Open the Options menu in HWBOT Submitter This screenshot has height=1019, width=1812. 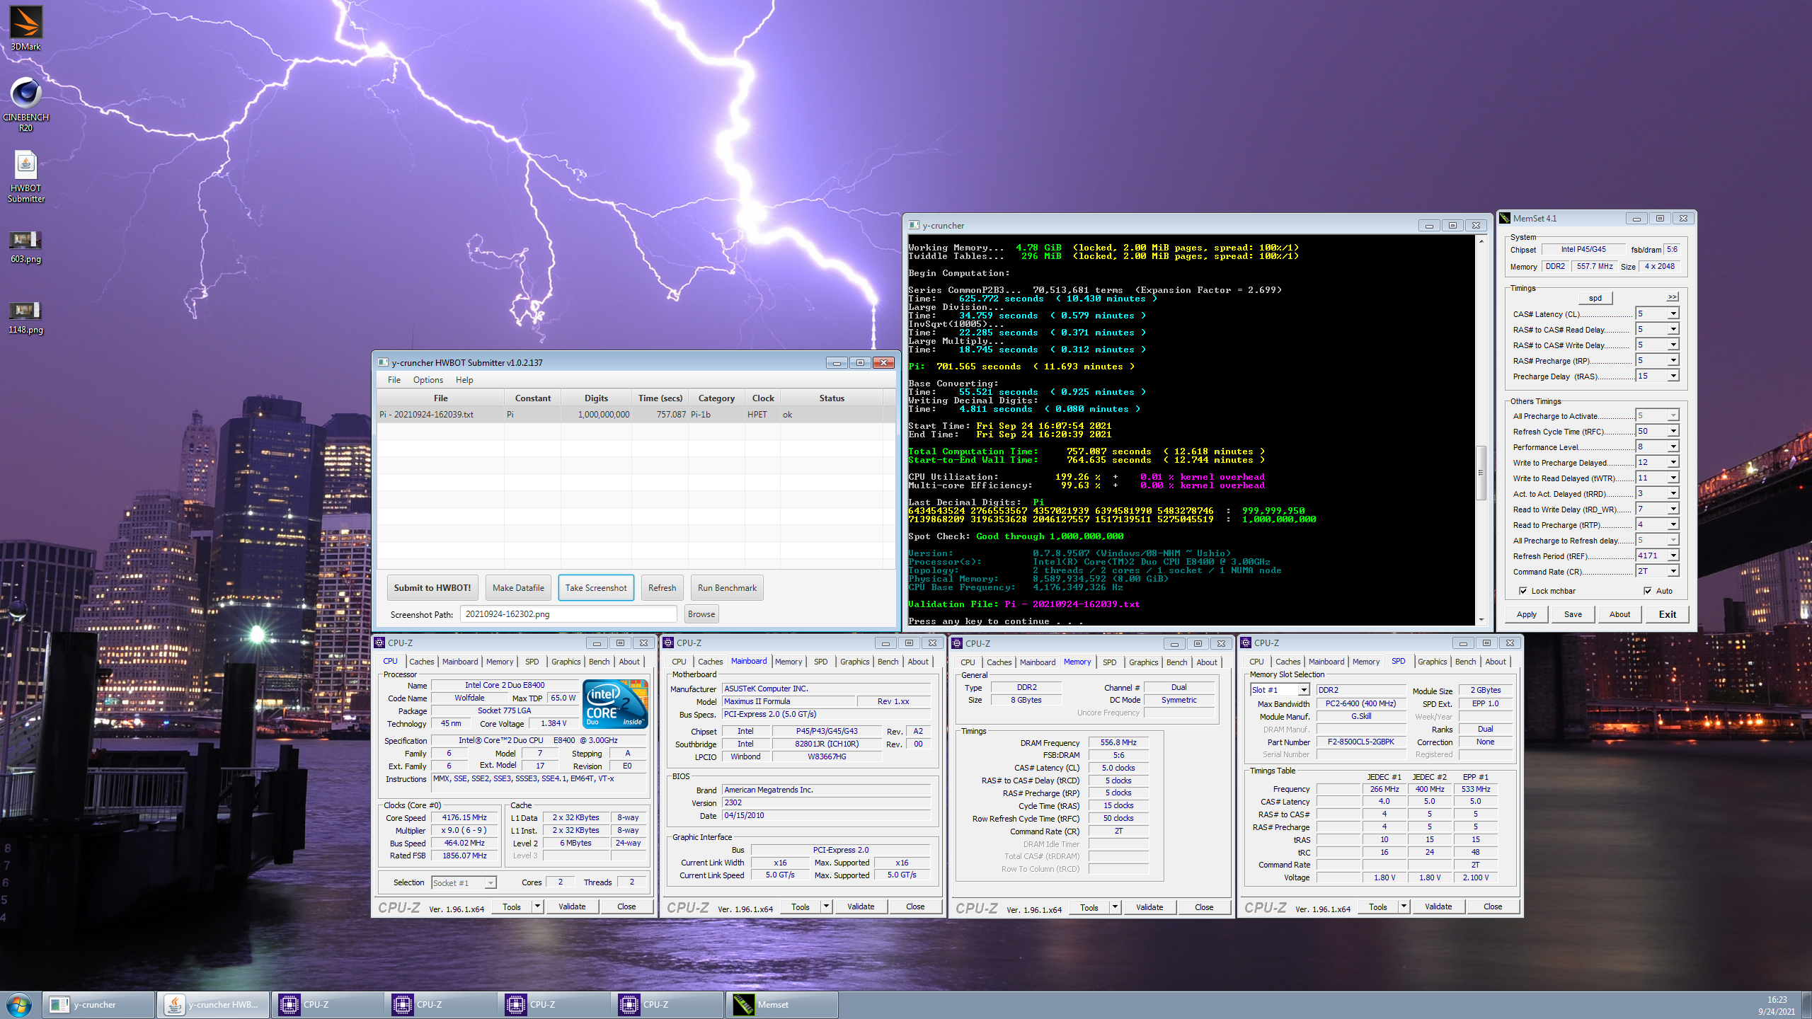click(x=428, y=380)
